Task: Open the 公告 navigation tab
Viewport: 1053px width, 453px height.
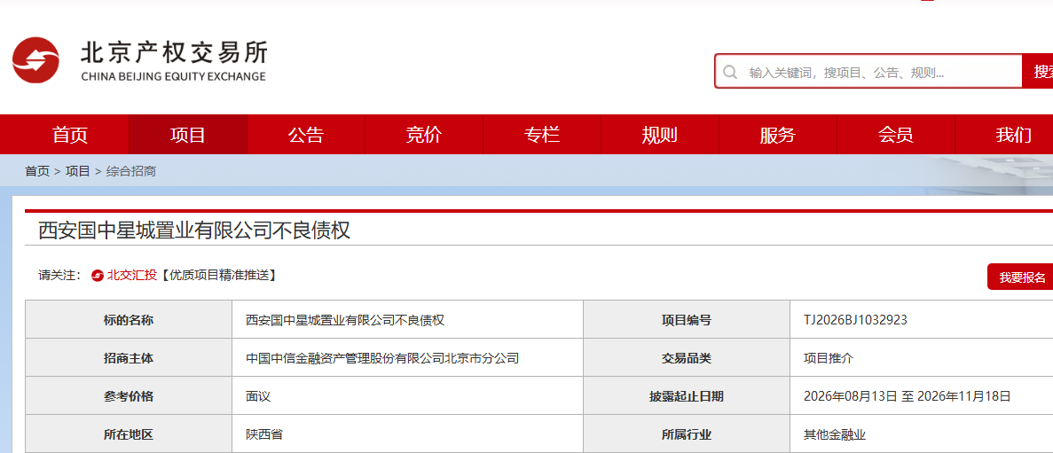Action: 305,135
